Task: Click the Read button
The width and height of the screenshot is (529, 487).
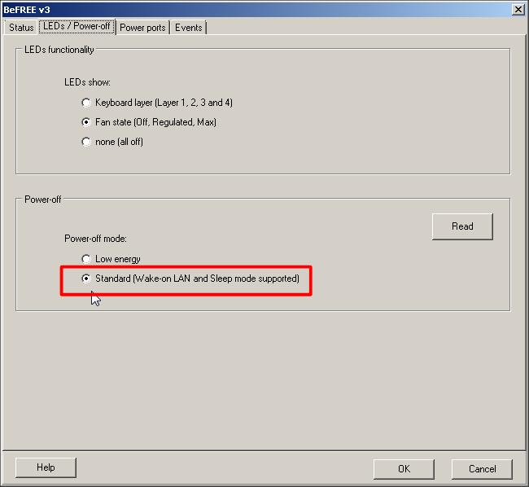Action: (462, 226)
